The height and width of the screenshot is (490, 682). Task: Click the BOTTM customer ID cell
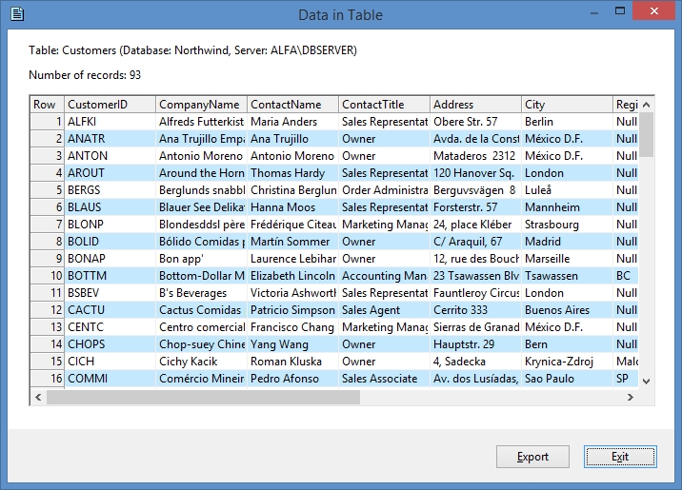coord(110,276)
